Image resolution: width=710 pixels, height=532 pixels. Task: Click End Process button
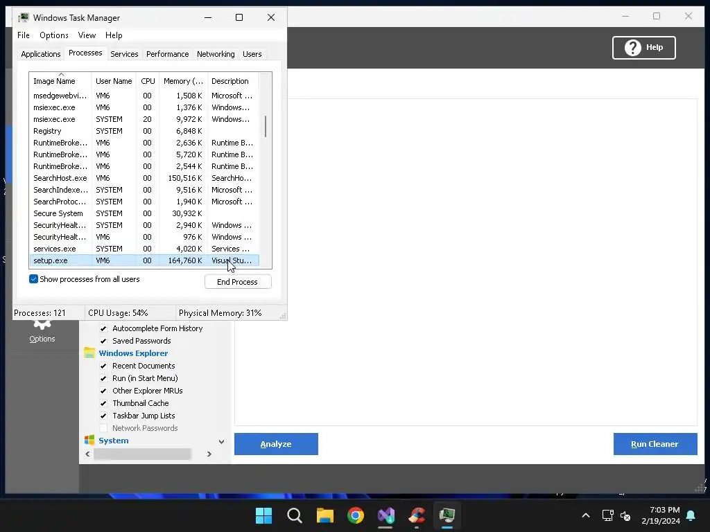click(x=238, y=282)
